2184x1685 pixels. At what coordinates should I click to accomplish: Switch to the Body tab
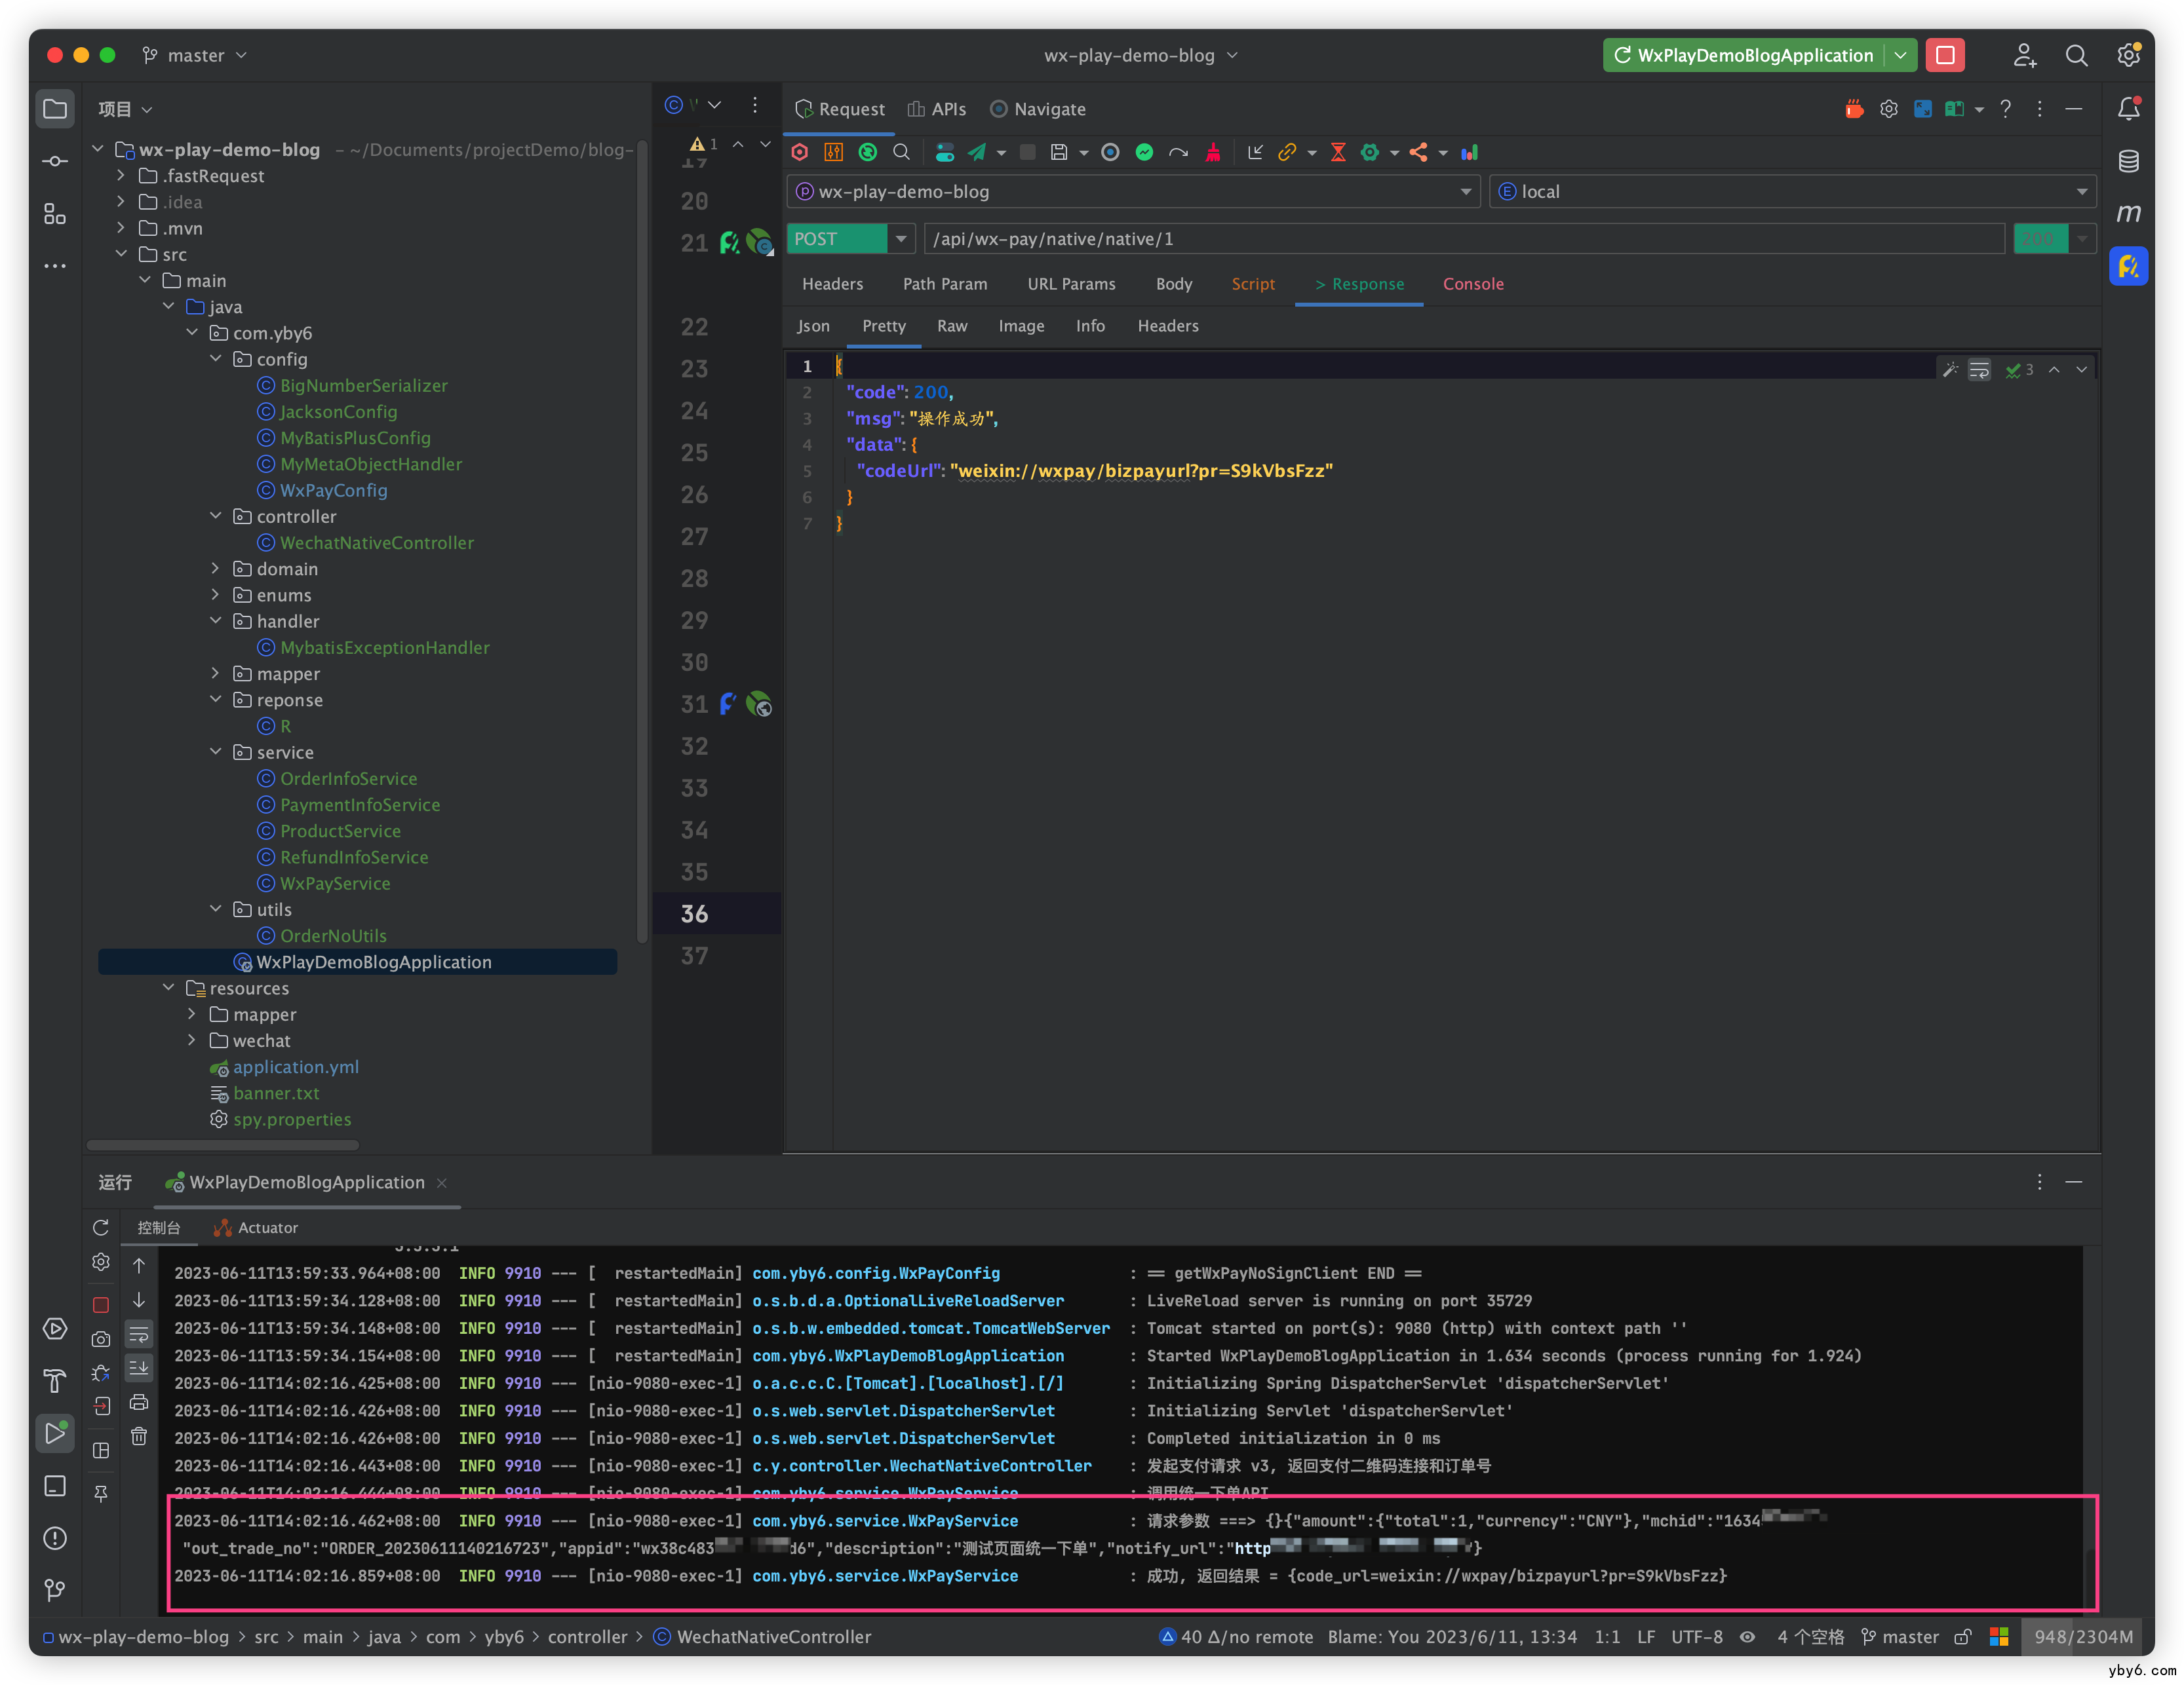coord(1174,284)
